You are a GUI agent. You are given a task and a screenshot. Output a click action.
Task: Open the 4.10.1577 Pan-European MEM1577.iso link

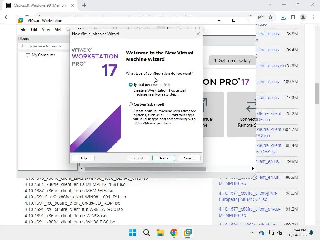point(248,196)
